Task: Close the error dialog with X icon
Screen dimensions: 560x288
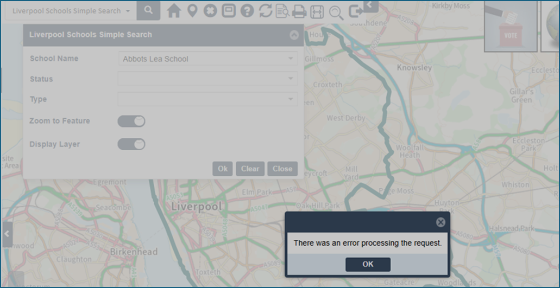Action: click(x=441, y=222)
